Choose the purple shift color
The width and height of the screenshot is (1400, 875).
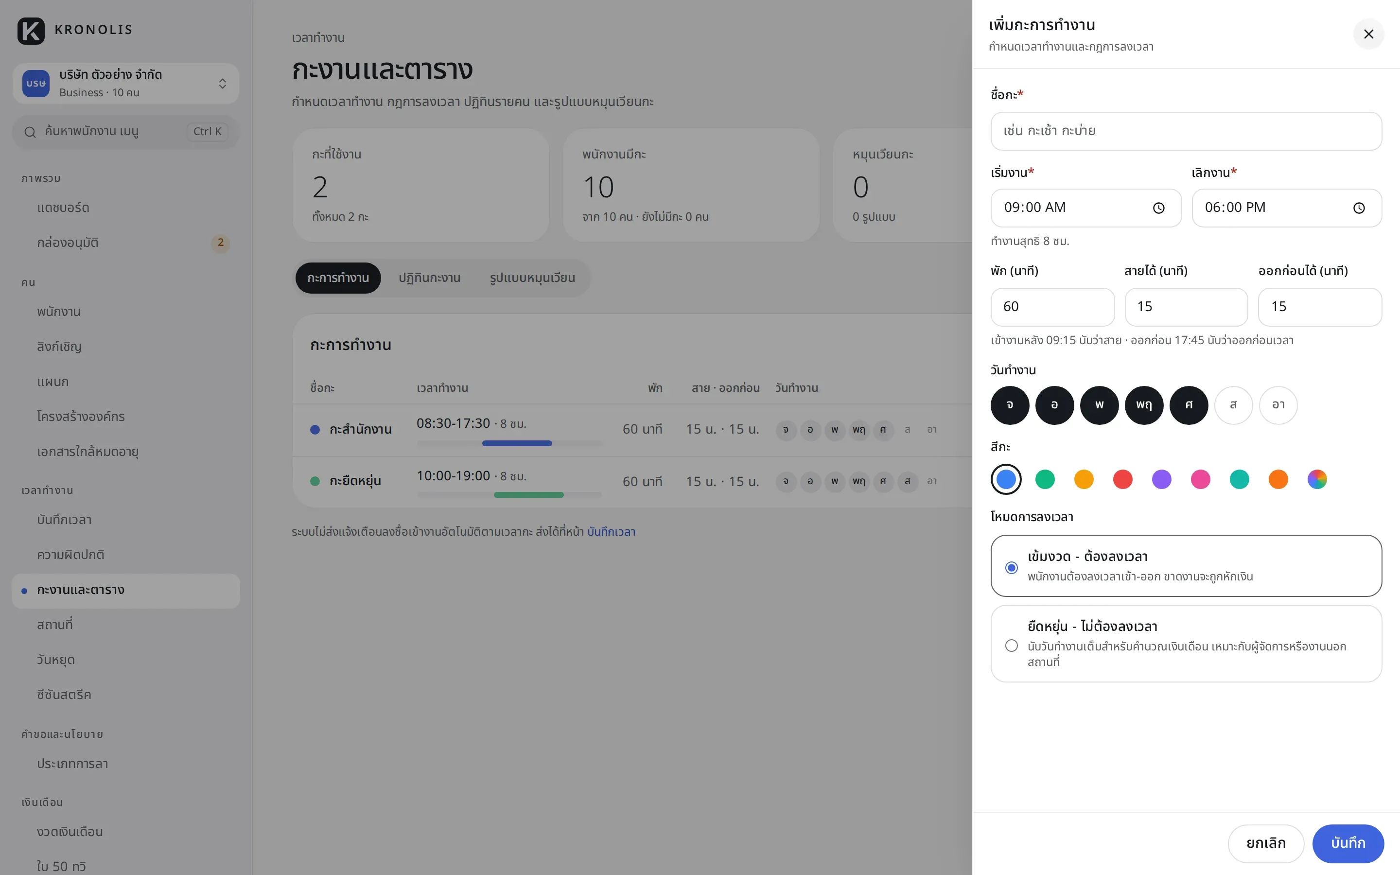point(1162,480)
